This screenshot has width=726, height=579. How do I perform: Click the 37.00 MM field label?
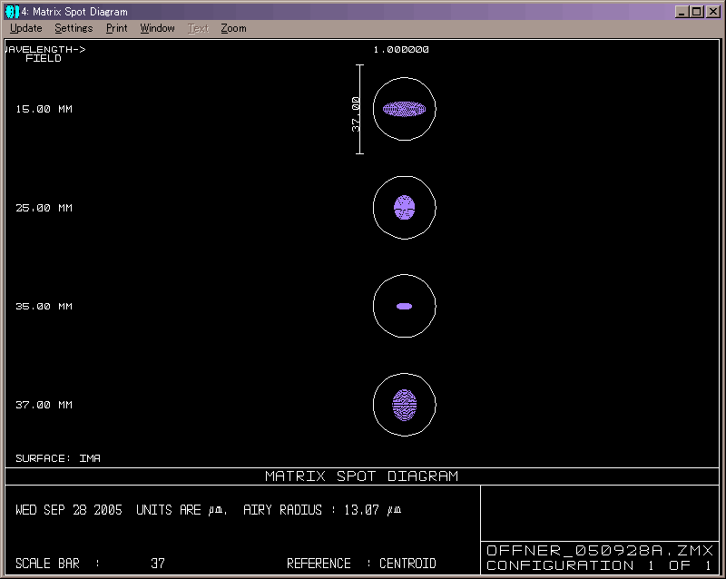pyautogui.click(x=44, y=405)
